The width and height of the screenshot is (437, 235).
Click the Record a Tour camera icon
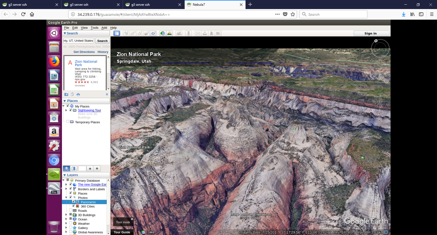[153, 33]
